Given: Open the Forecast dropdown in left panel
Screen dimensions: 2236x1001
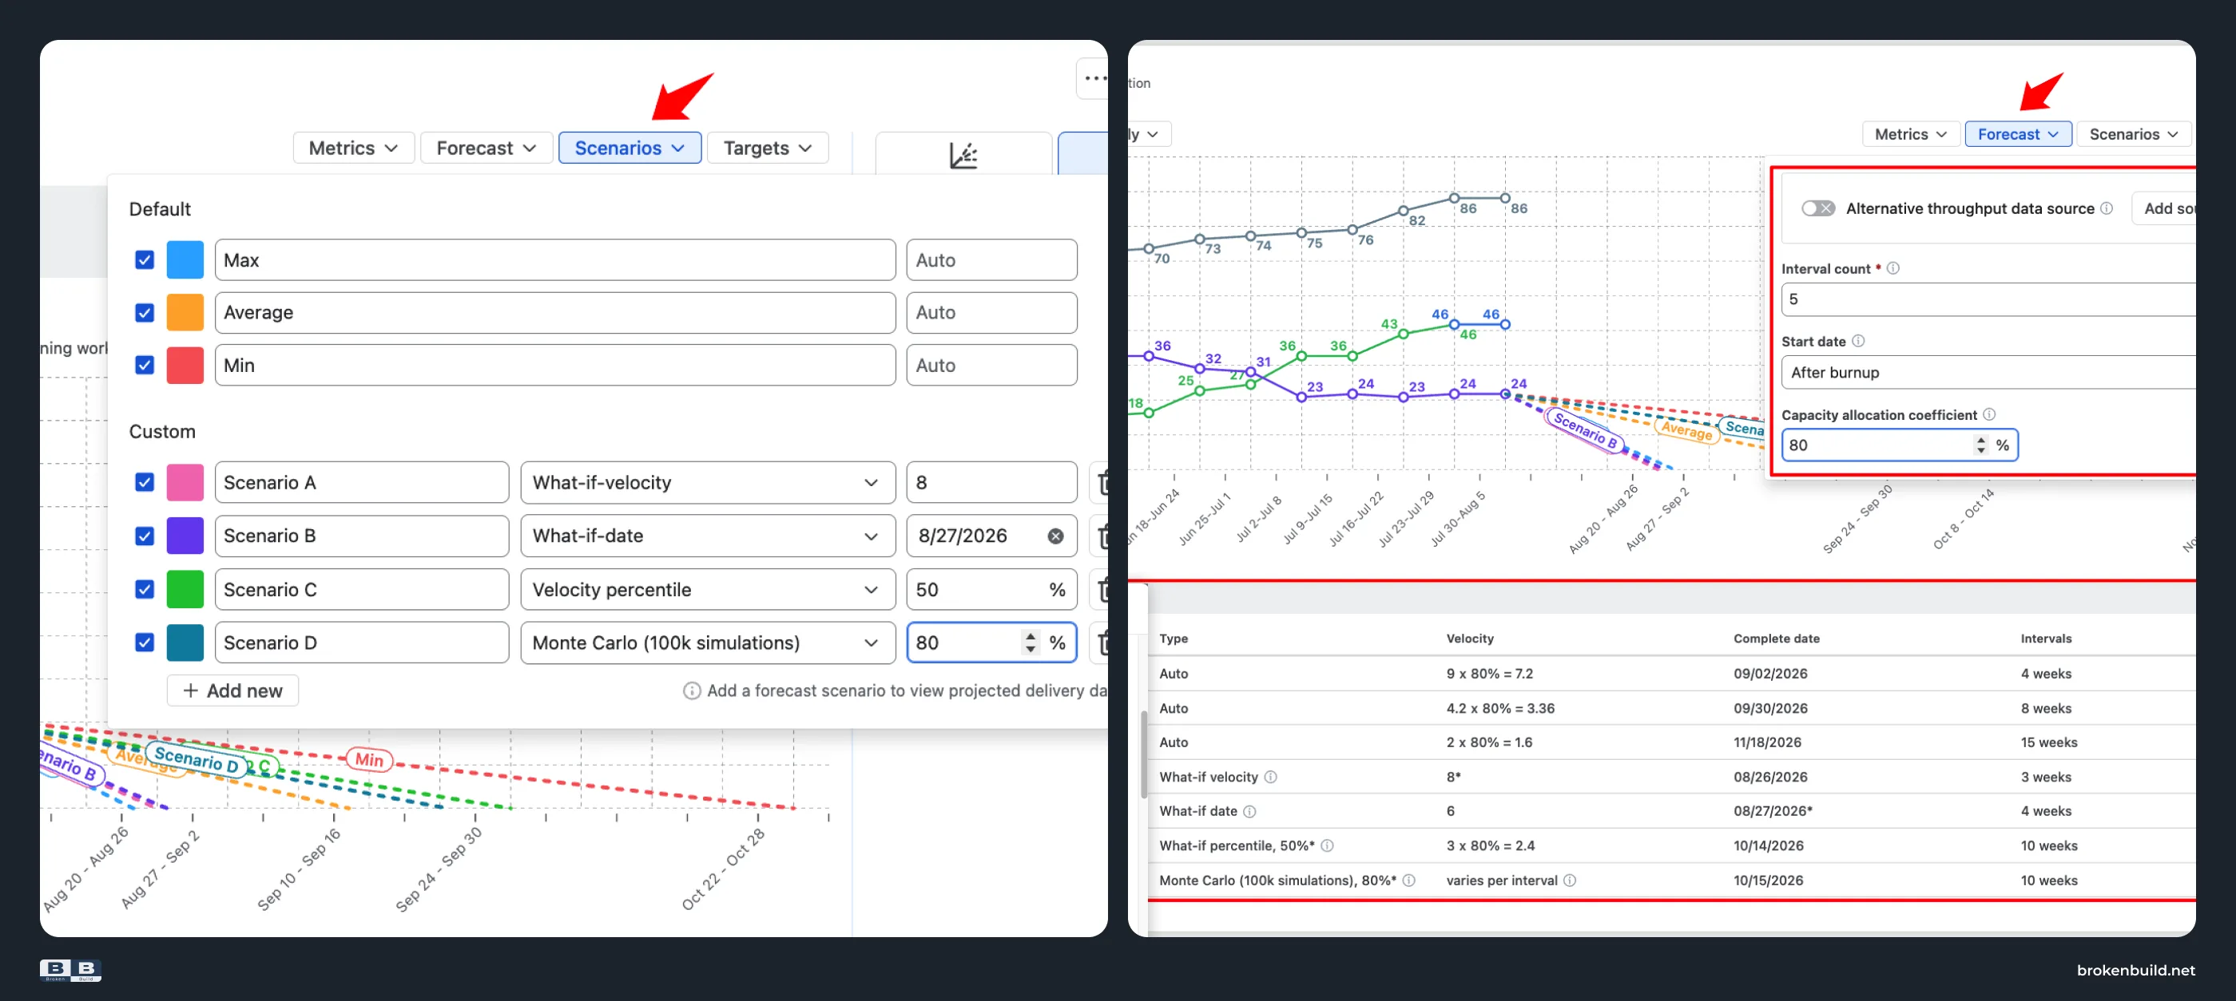Looking at the screenshot, I should (x=486, y=148).
